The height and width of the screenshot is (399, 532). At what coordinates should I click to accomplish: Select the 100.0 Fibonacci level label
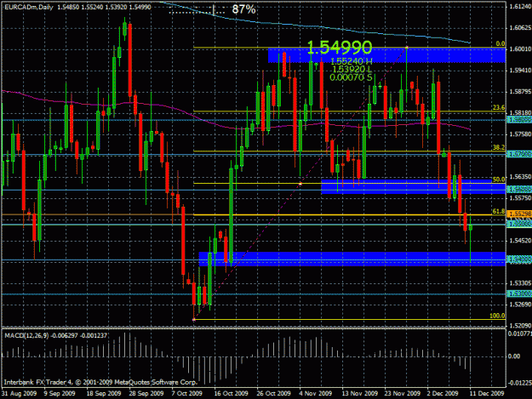[x=497, y=316]
